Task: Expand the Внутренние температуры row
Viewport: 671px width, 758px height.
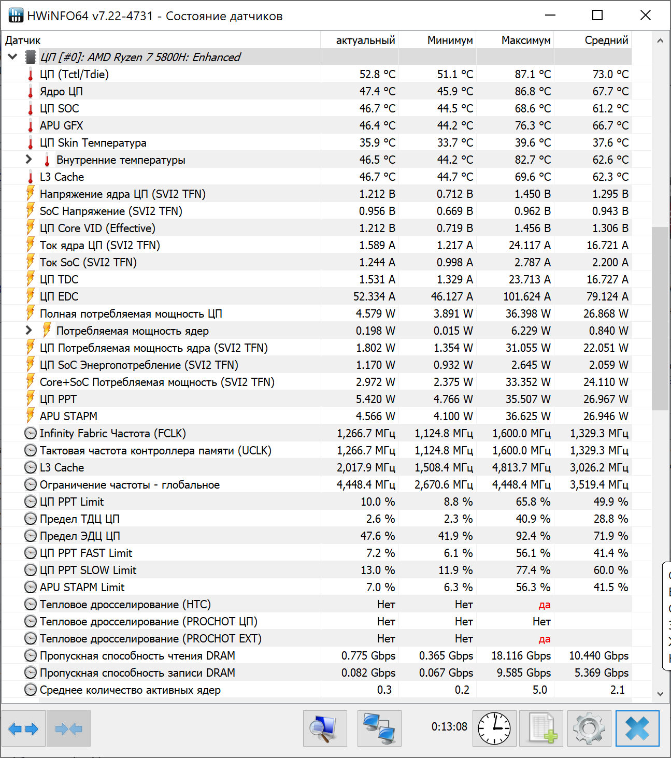Action: coord(29,160)
